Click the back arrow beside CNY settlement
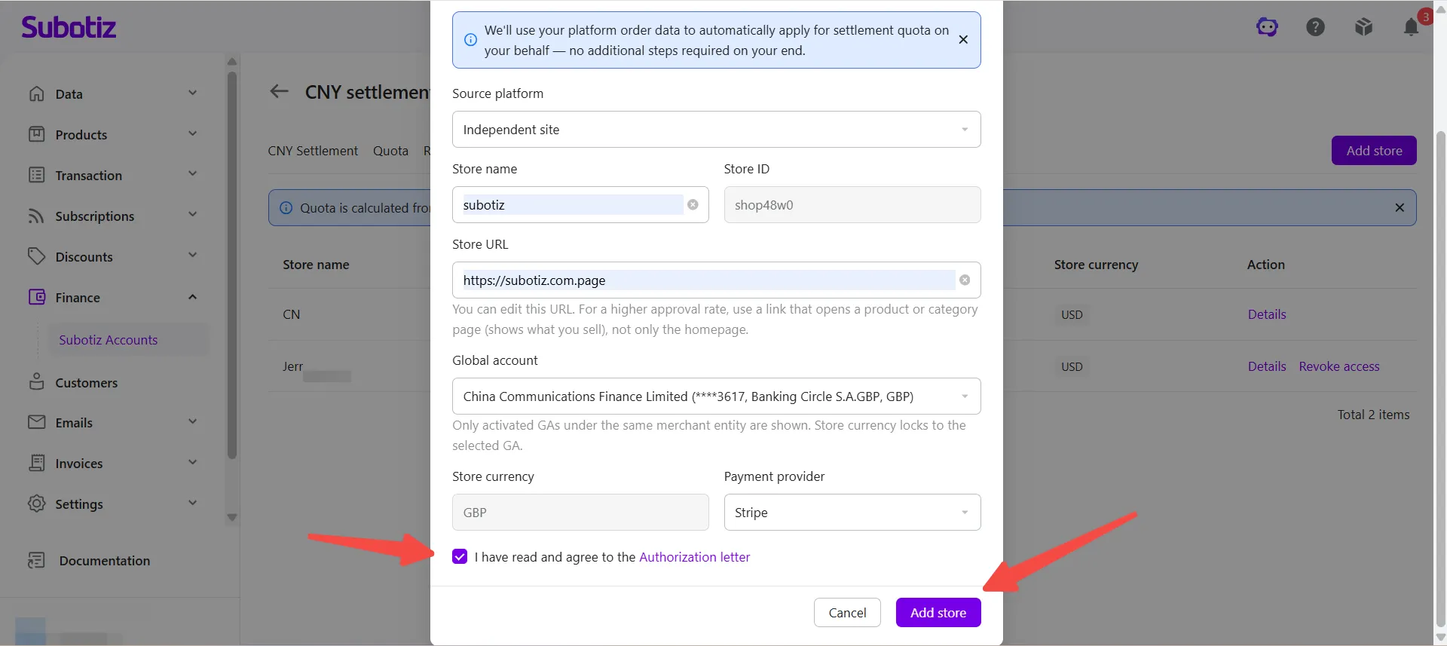The width and height of the screenshot is (1447, 646). pos(279,91)
